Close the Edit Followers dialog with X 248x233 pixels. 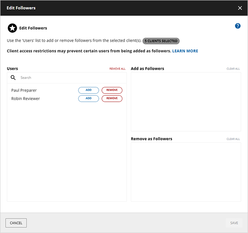(x=240, y=8)
